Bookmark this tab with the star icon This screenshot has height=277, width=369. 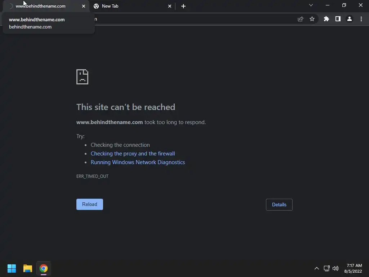pyautogui.click(x=312, y=19)
